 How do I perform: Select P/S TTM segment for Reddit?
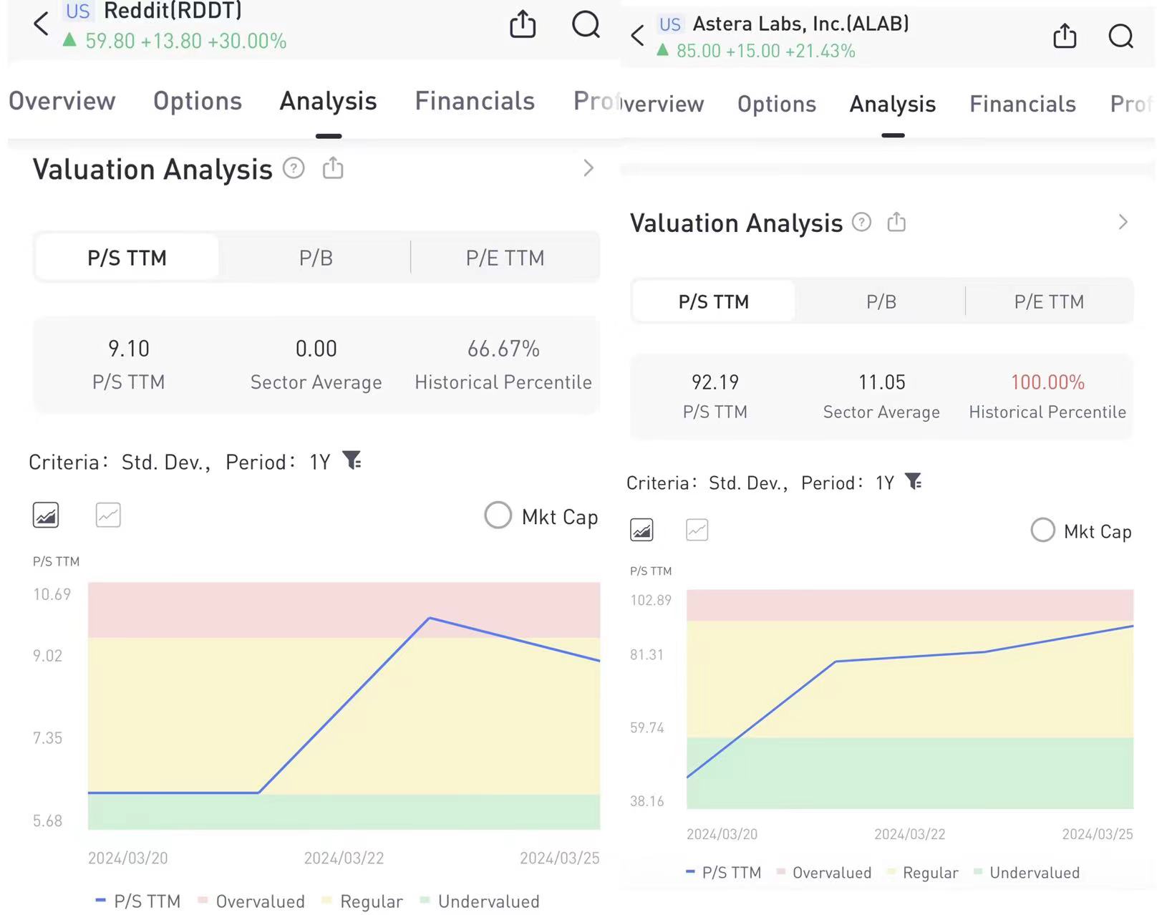click(127, 257)
